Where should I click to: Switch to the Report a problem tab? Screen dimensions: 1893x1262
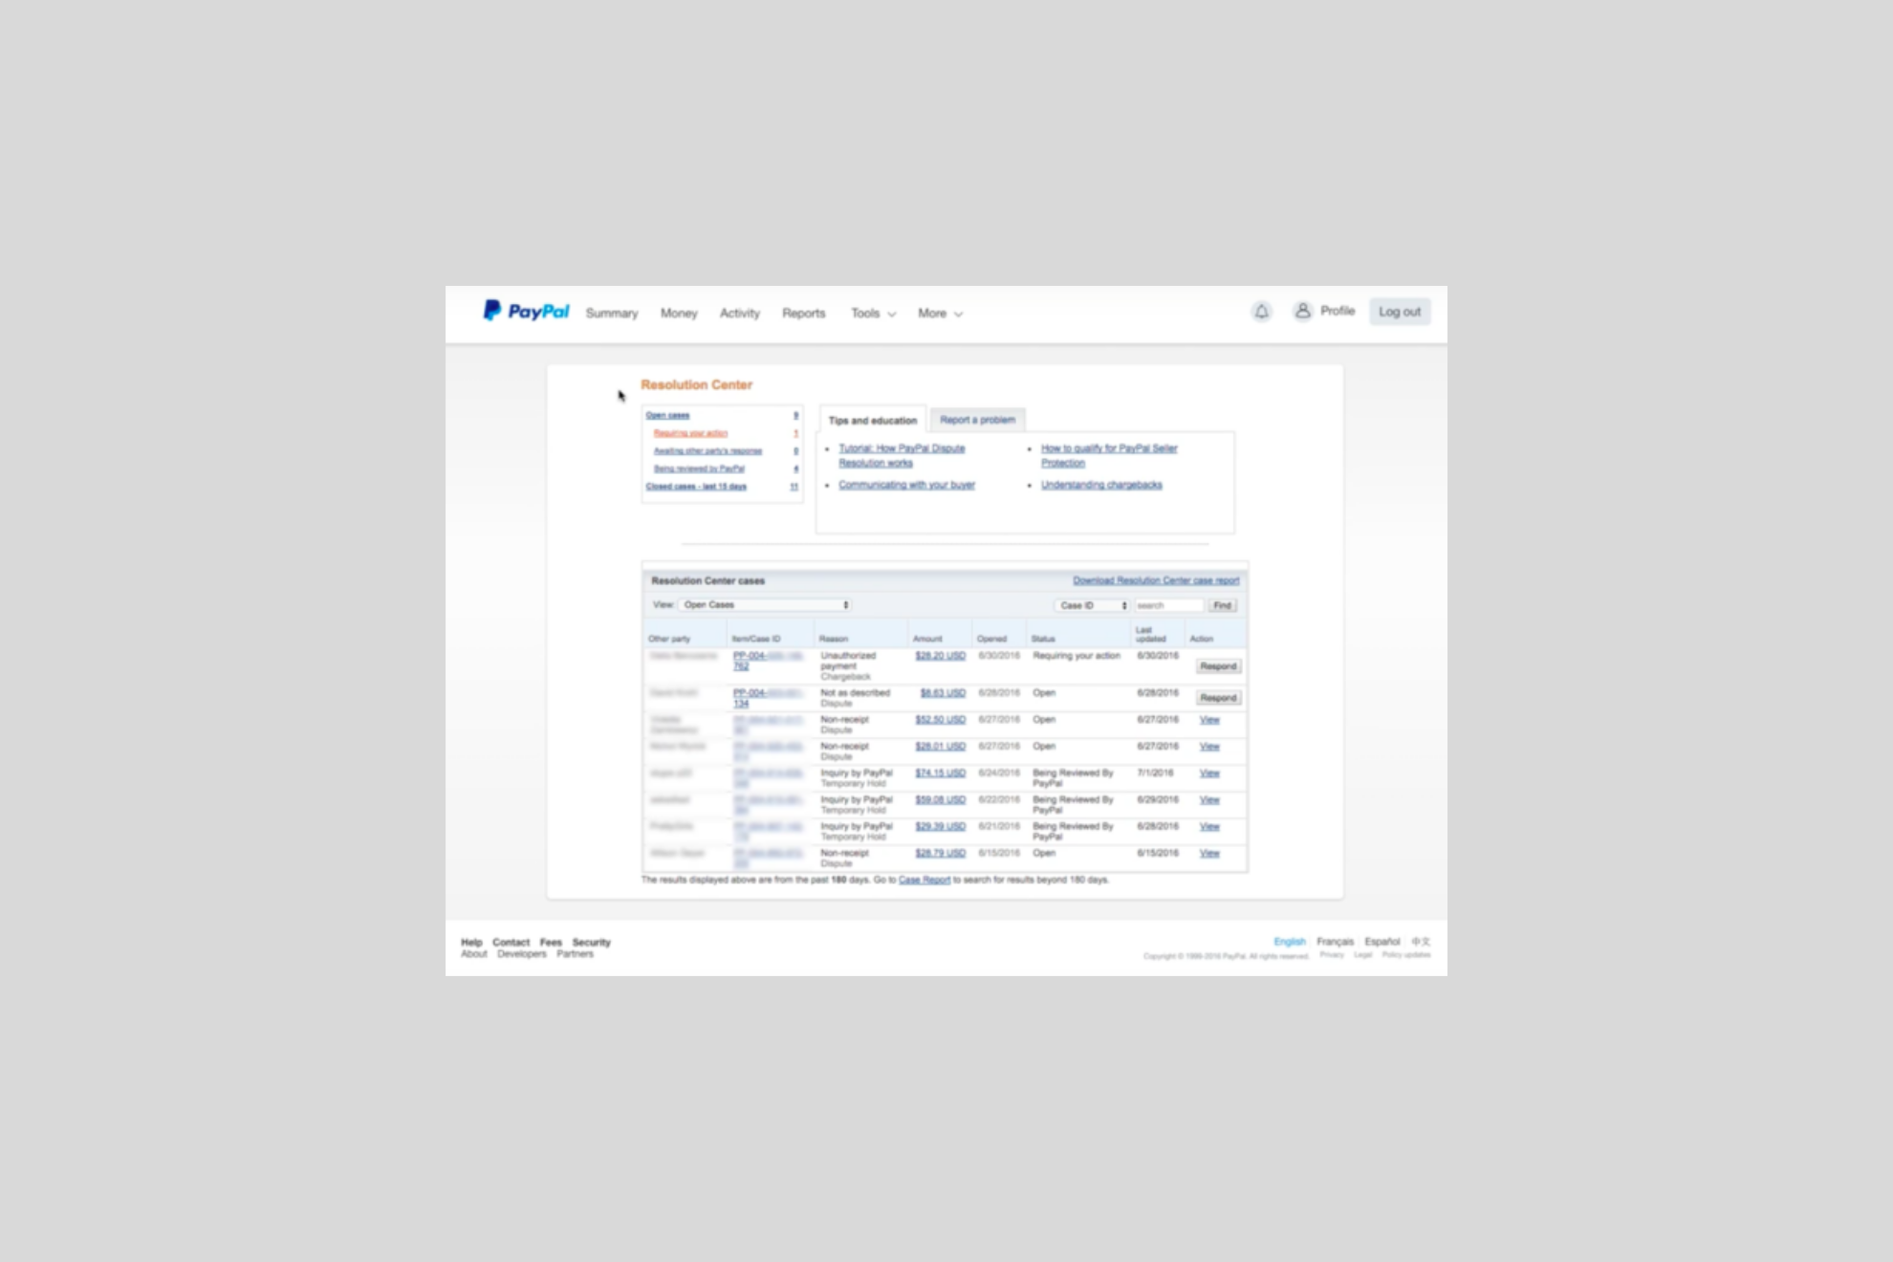click(976, 419)
